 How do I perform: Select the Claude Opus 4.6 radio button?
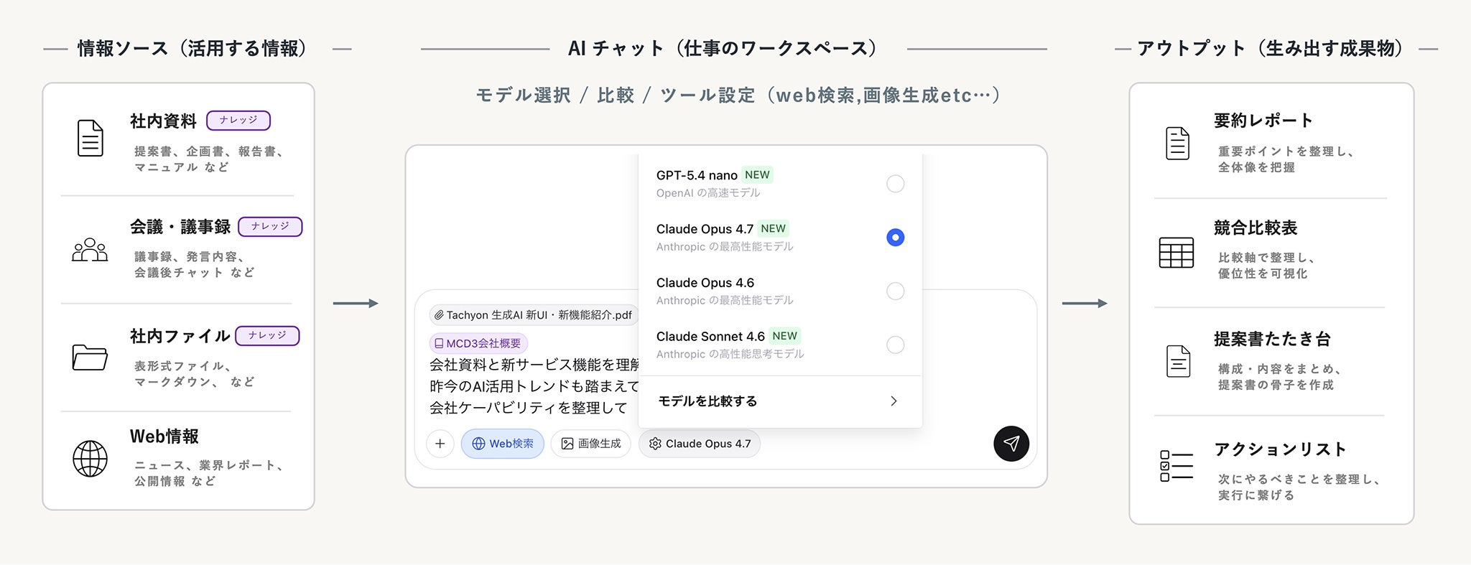pos(895,291)
